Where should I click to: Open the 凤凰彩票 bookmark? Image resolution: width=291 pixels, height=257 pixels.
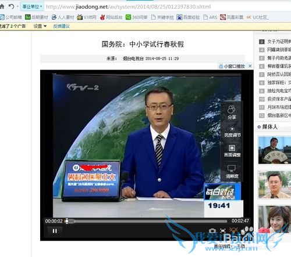point(232,17)
